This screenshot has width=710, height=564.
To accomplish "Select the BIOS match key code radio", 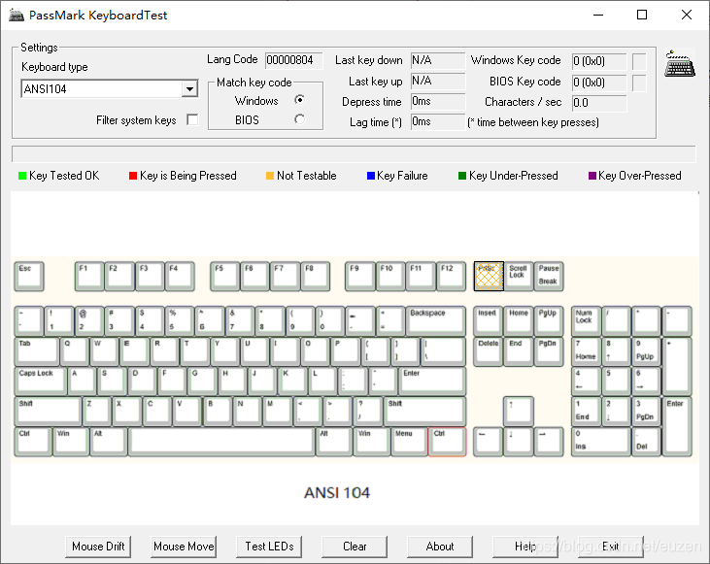I will click(299, 119).
